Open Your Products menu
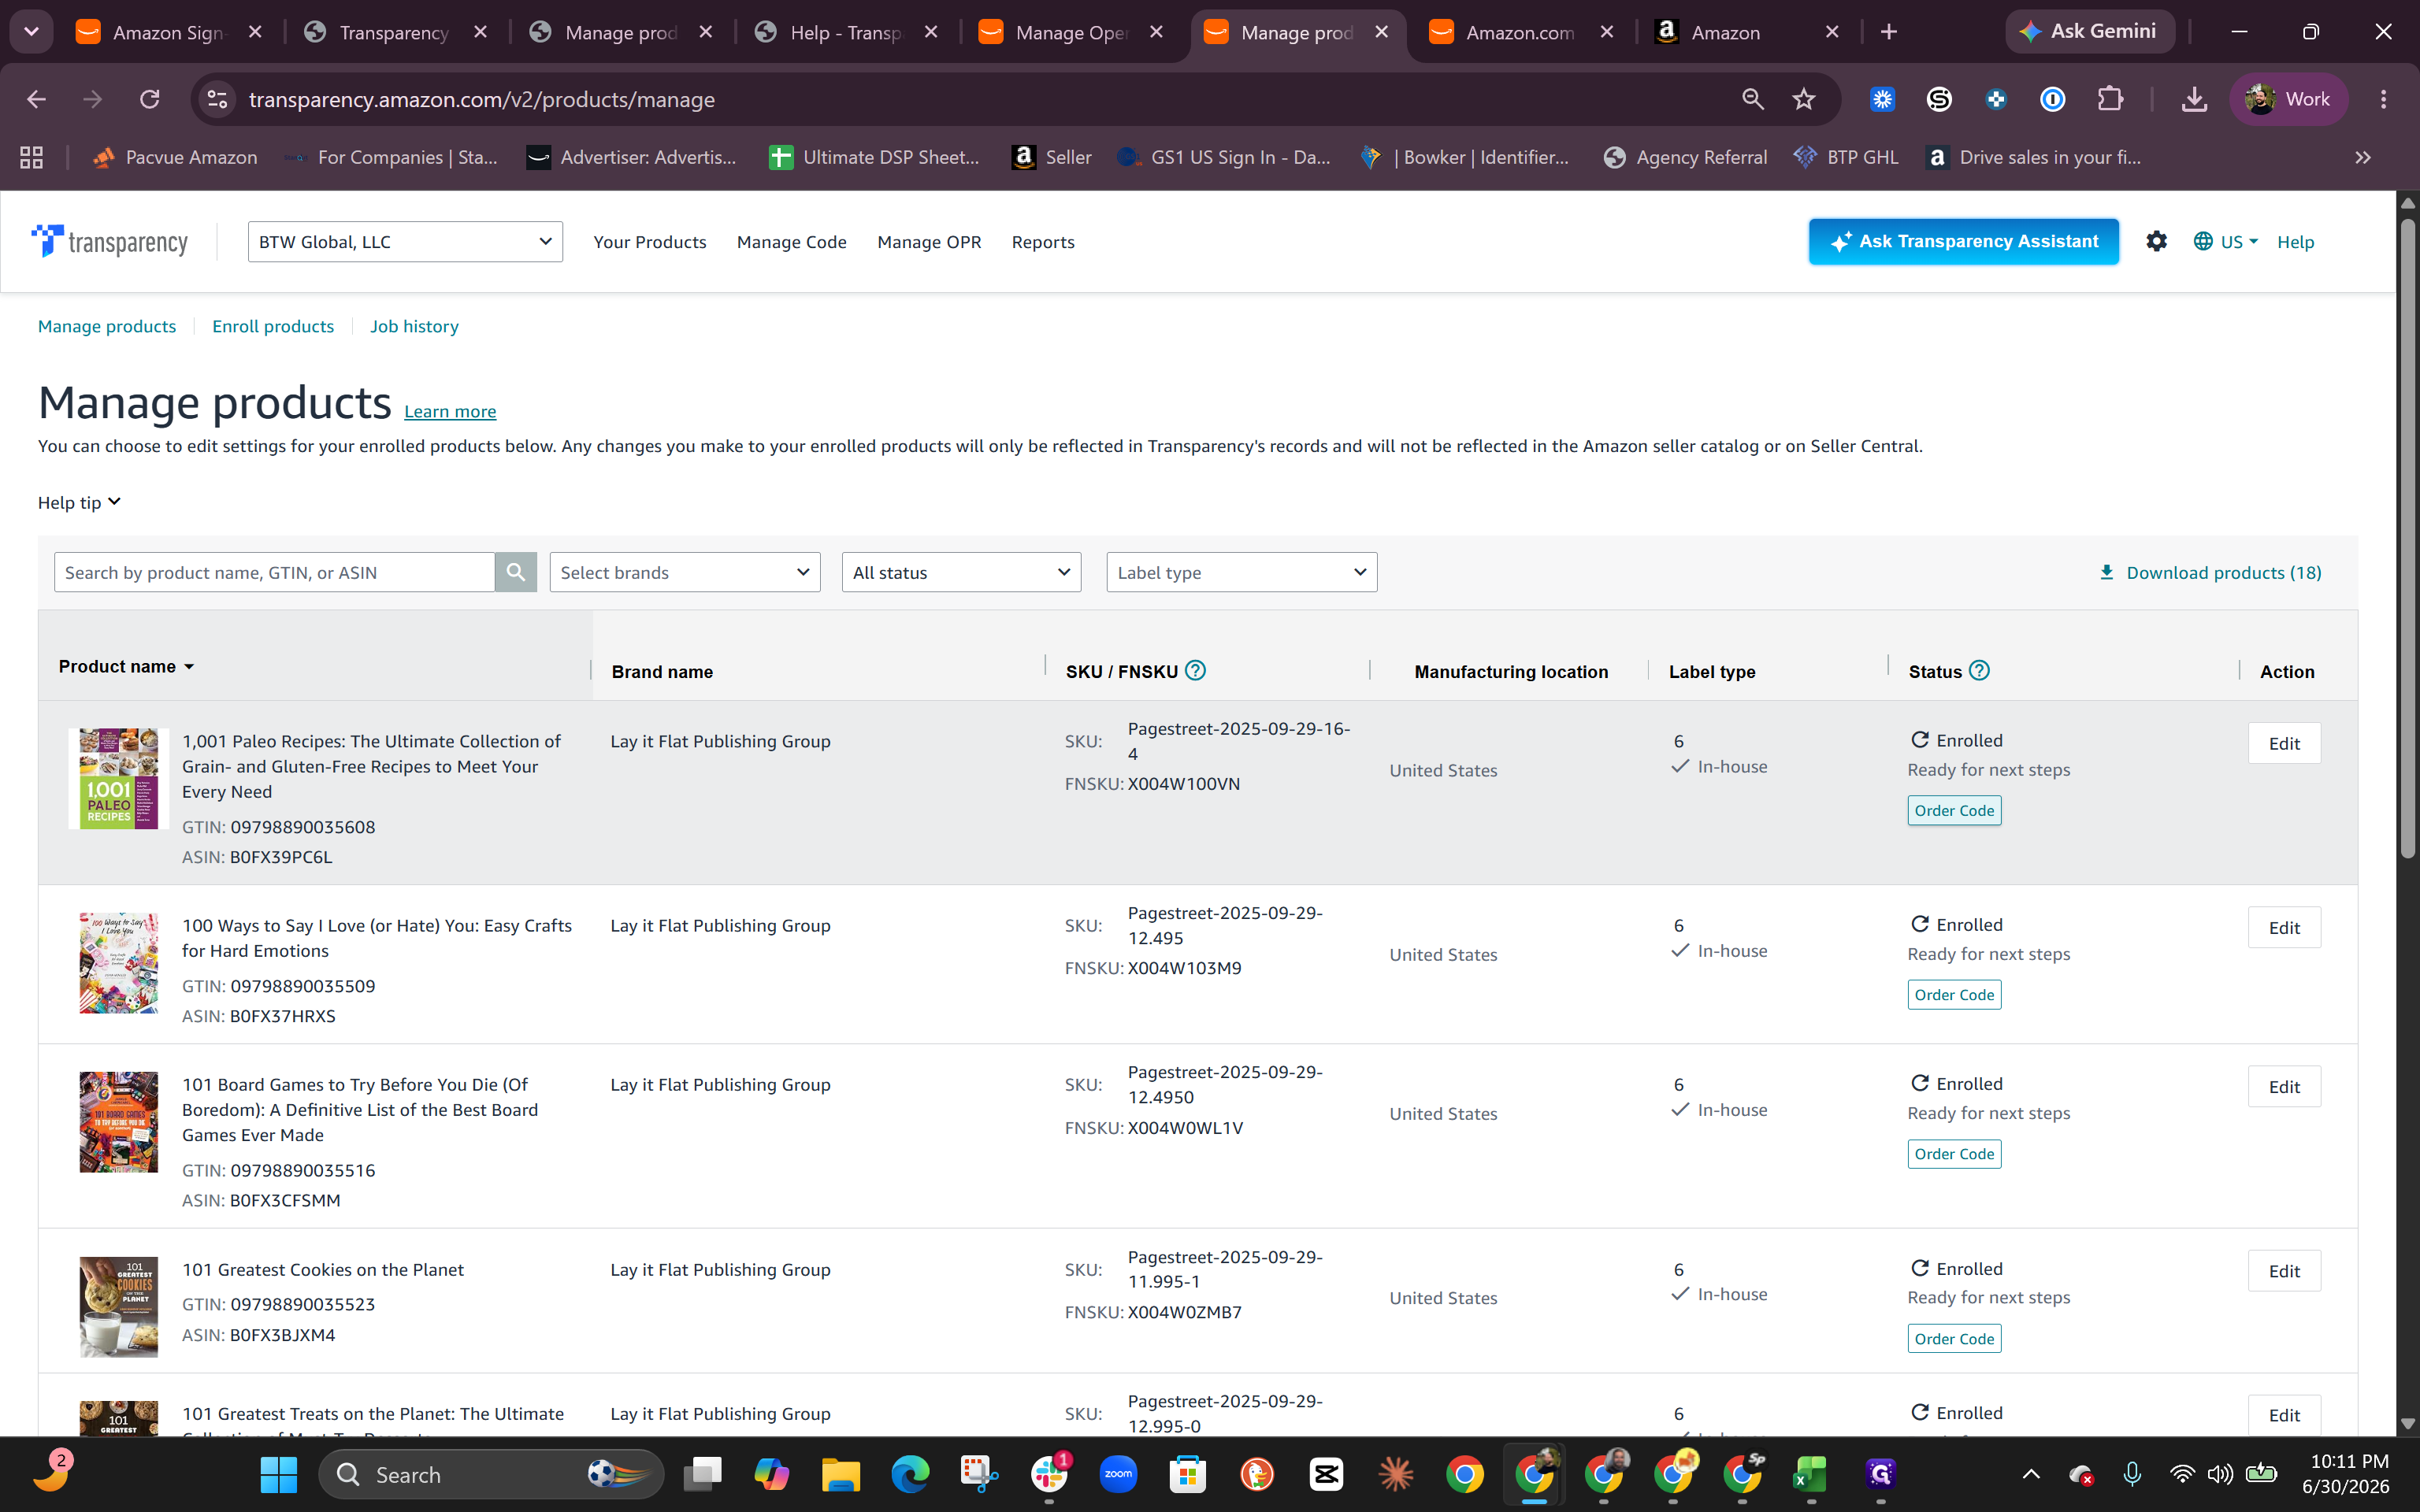 [649, 241]
